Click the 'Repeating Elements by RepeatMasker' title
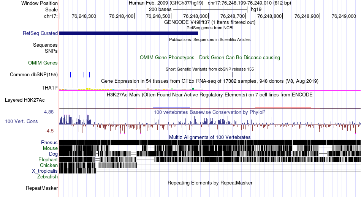 pos(210,183)
